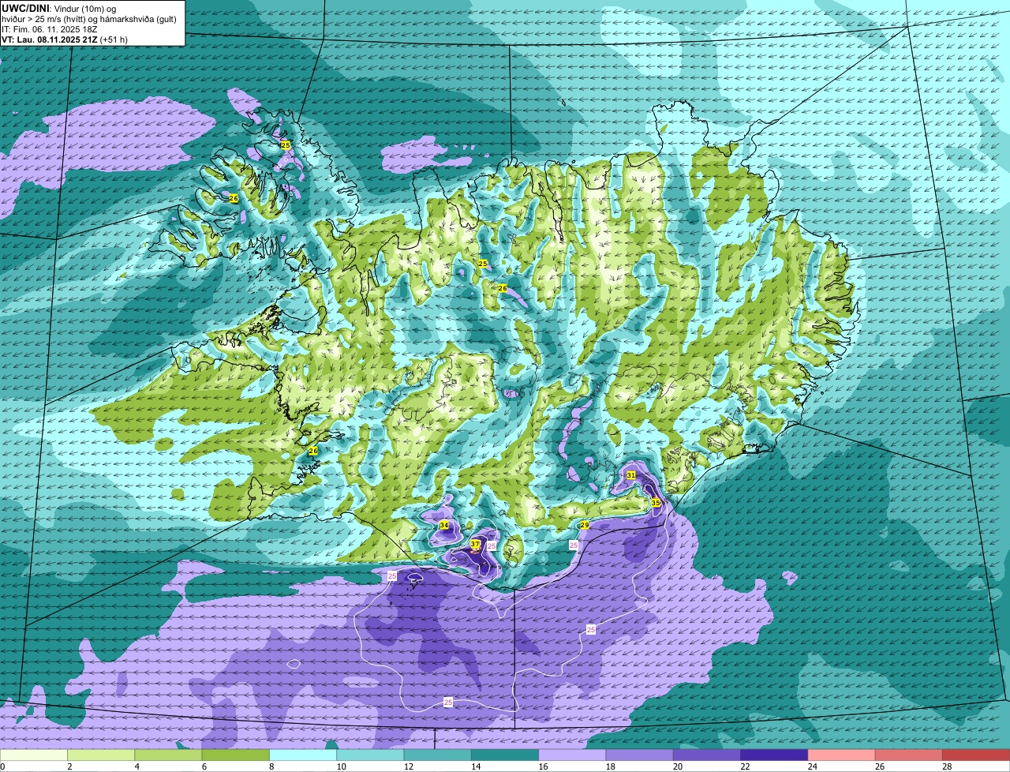
Task: Click the 26–28 m/s salmon legend swatch
Action: (909, 755)
